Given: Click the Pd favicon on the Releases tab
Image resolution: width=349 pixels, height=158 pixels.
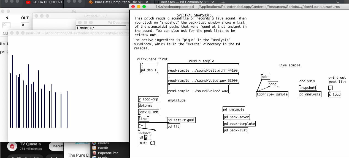Looking at the screenshot, I should pos(156,2).
